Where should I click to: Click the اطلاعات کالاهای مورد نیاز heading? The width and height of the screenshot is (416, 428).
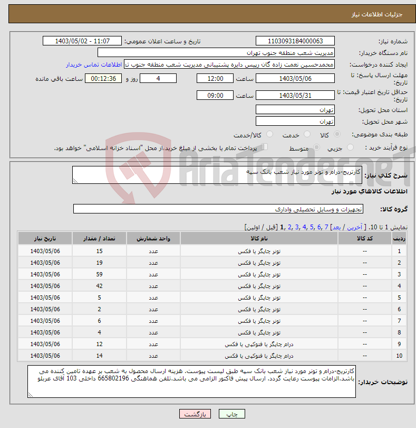(x=370, y=191)
